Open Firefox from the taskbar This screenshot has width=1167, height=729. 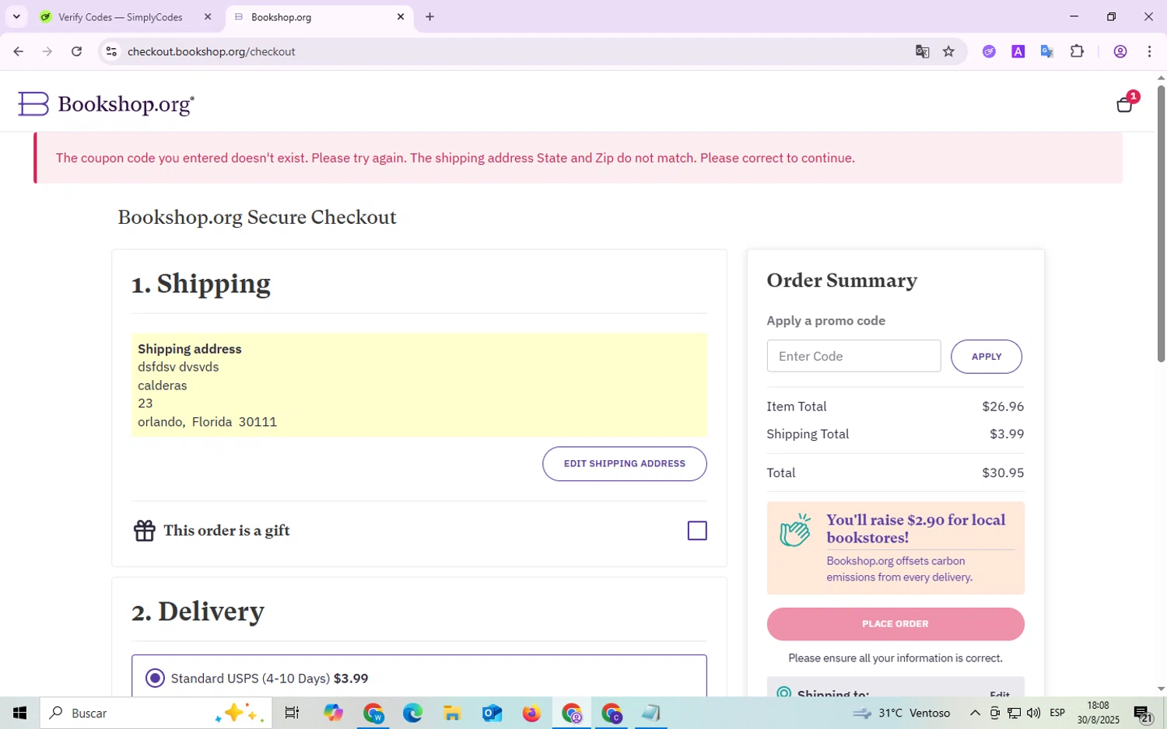click(531, 713)
